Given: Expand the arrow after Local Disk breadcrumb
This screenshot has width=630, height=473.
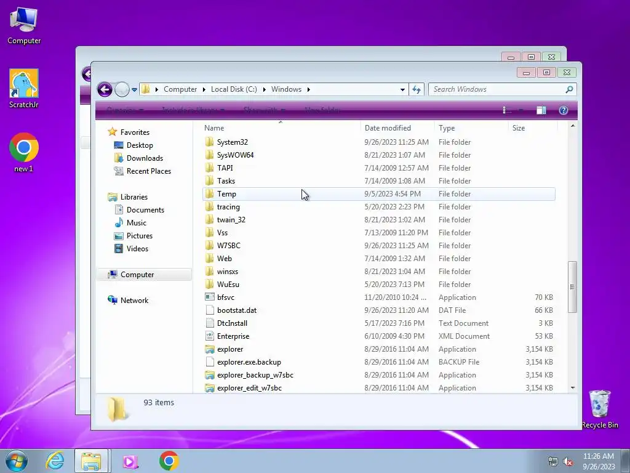Looking at the screenshot, I should [x=265, y=89].
